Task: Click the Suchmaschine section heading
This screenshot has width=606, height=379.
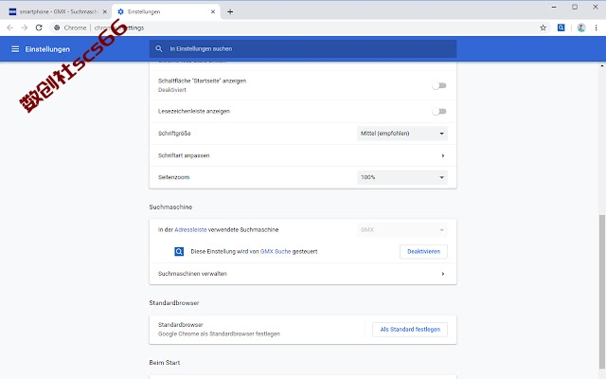Action: (x=170, y=207)
